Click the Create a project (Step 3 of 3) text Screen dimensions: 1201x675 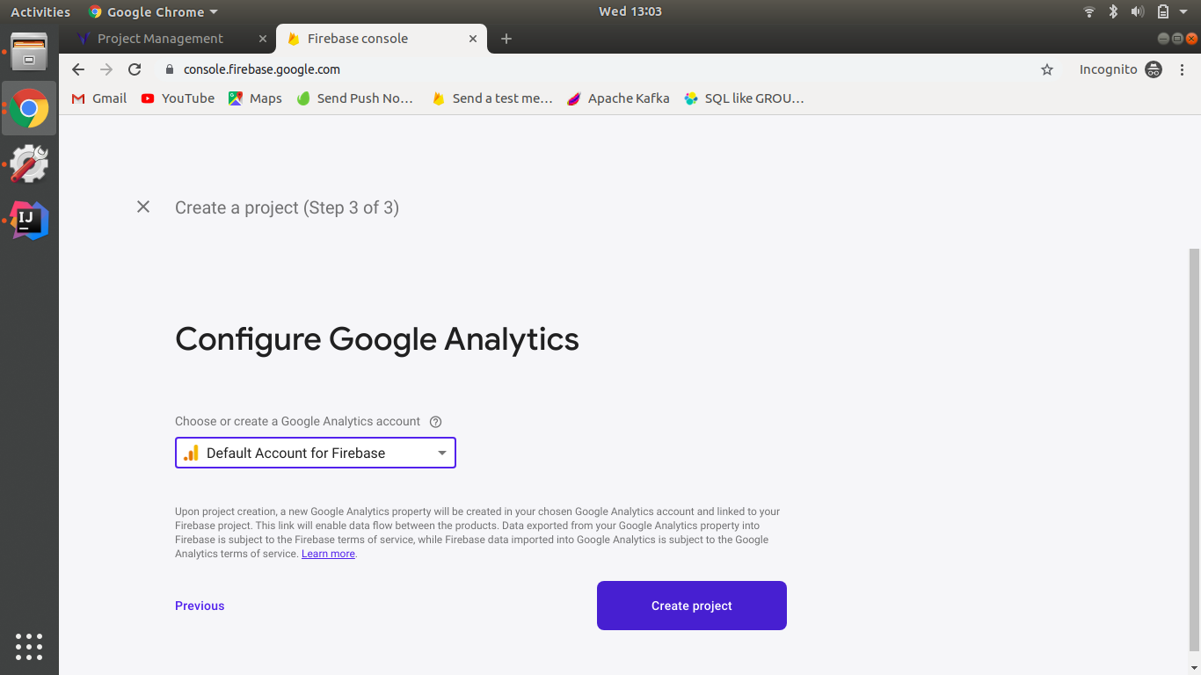(287, 207)
